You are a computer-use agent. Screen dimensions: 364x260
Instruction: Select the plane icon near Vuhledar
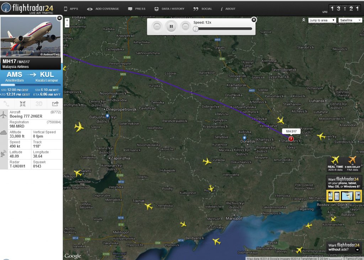click(x=207, y=161)
